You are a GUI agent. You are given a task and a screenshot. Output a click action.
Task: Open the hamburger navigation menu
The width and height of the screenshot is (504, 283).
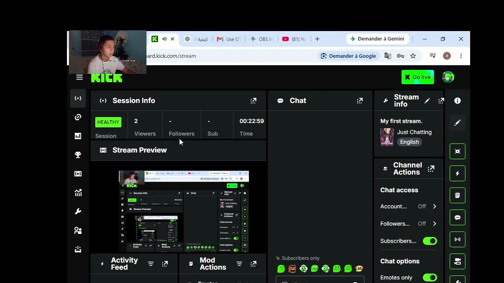pyautogui.click(x=80, y=77)
